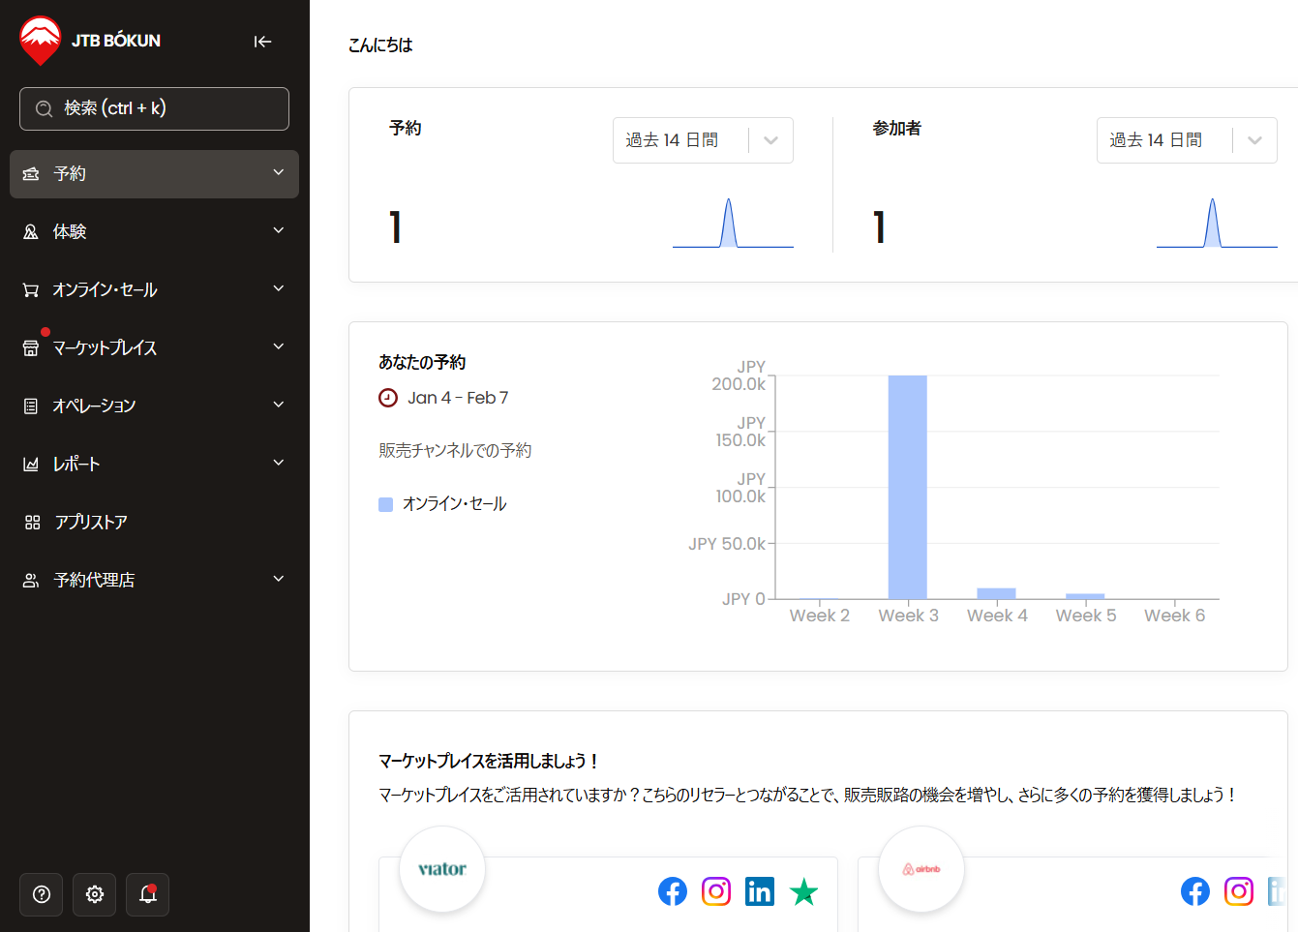The height and width of the screenshot is (932, 1298).
Task: Click the 検索 search field
Action: click(154, 108)
